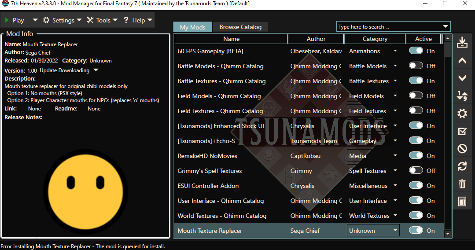Image resolution: width=475 pixels, height=250 pixels.
Task: Open Field Textures category dropdown
Action: (x=395, y=111)
